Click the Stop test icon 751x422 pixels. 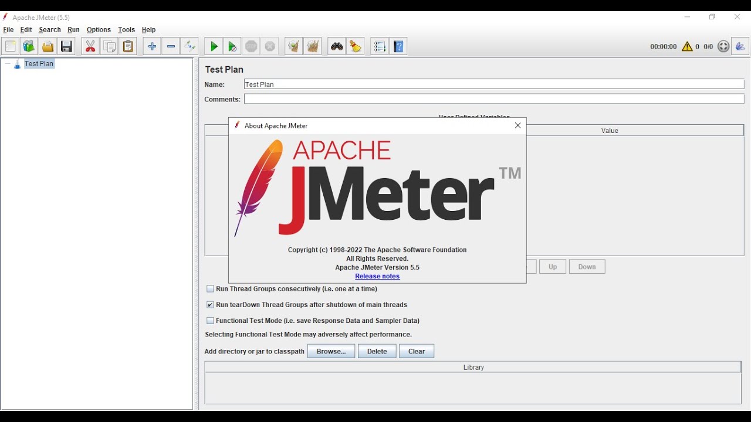[x=251, y=46]
